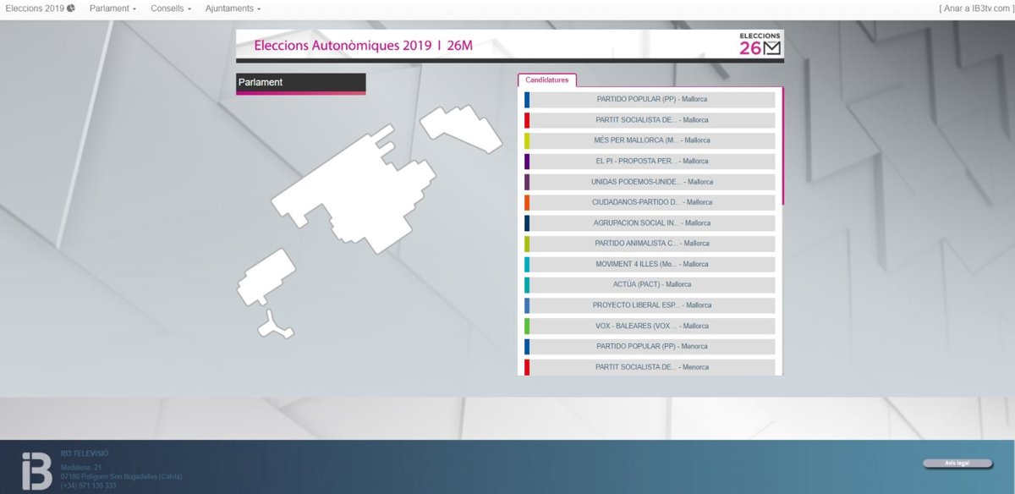
Task: Select the Eivissa island on the map
Action: click(265, 277)
